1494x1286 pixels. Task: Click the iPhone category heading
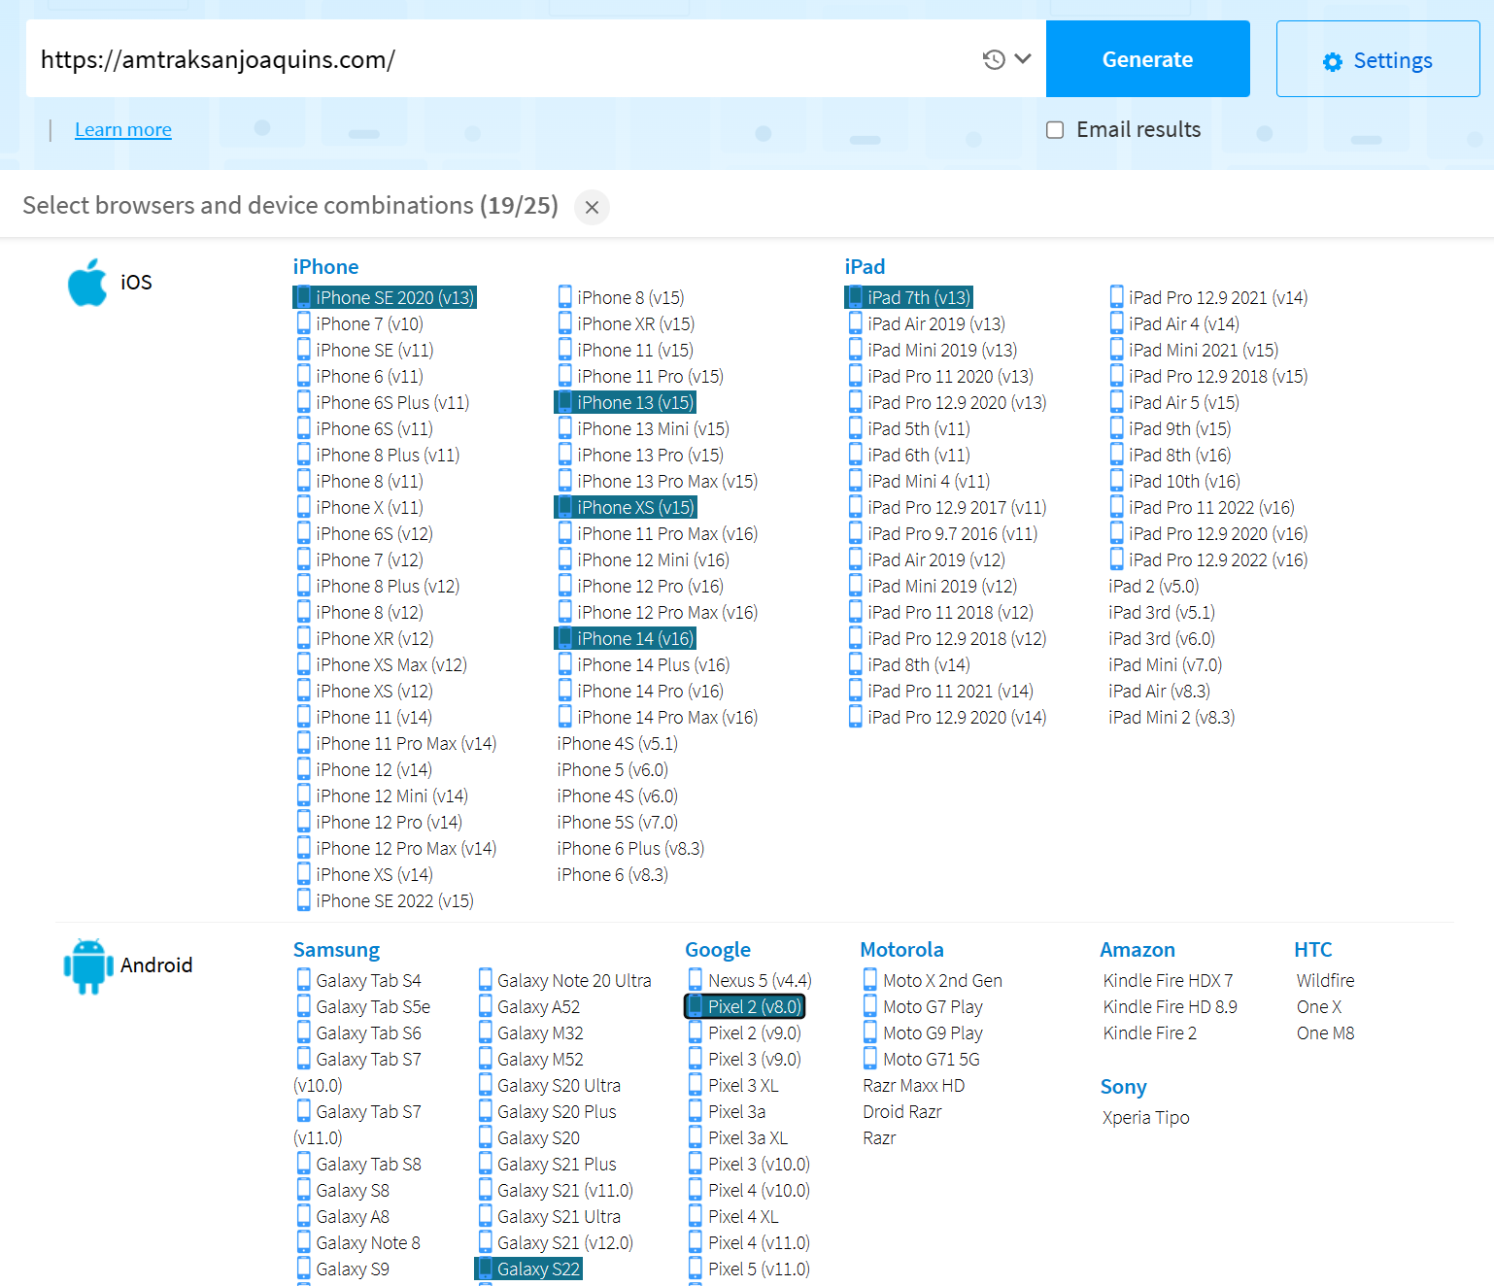(325, 266)
